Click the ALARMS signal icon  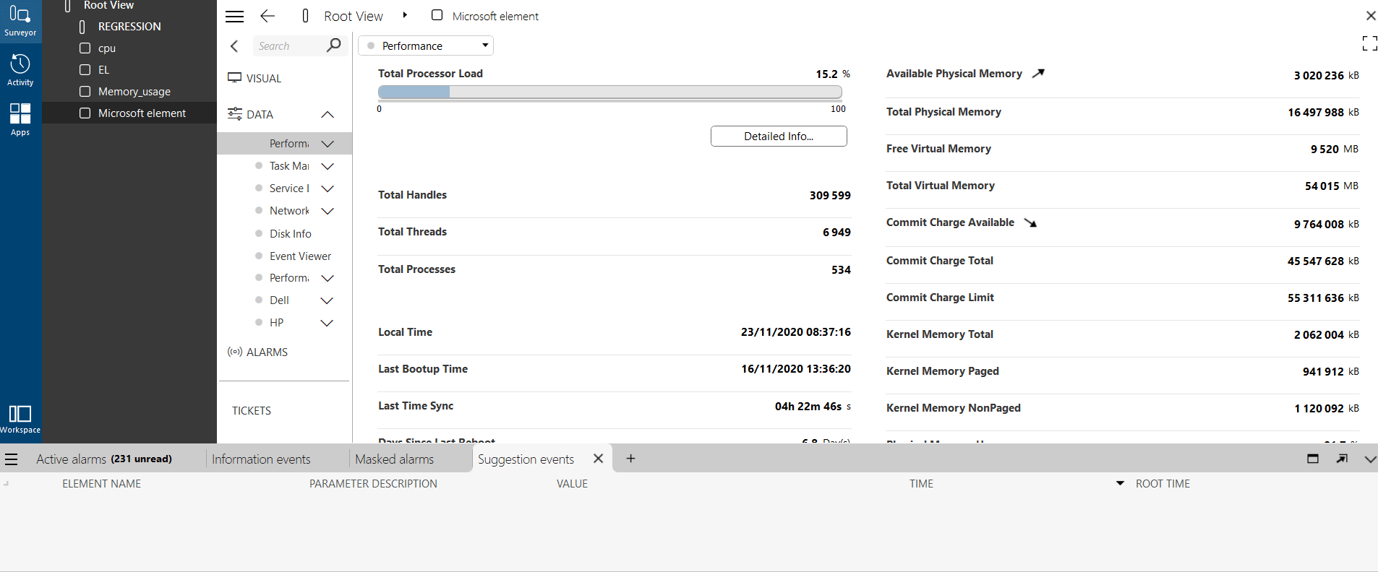point(234,352)
